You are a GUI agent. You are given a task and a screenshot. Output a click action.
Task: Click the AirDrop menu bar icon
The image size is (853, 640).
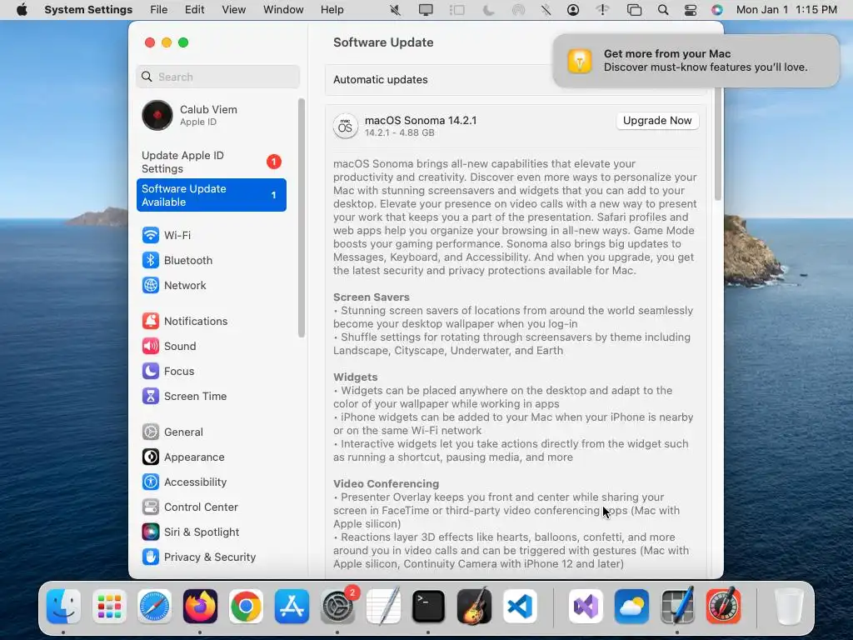tap(518, 10)
